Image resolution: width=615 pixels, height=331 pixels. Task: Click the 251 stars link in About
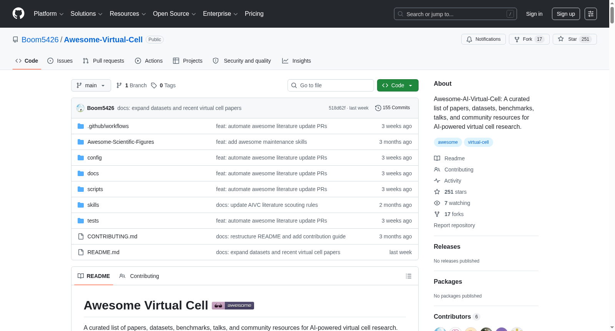coord(455,192)
